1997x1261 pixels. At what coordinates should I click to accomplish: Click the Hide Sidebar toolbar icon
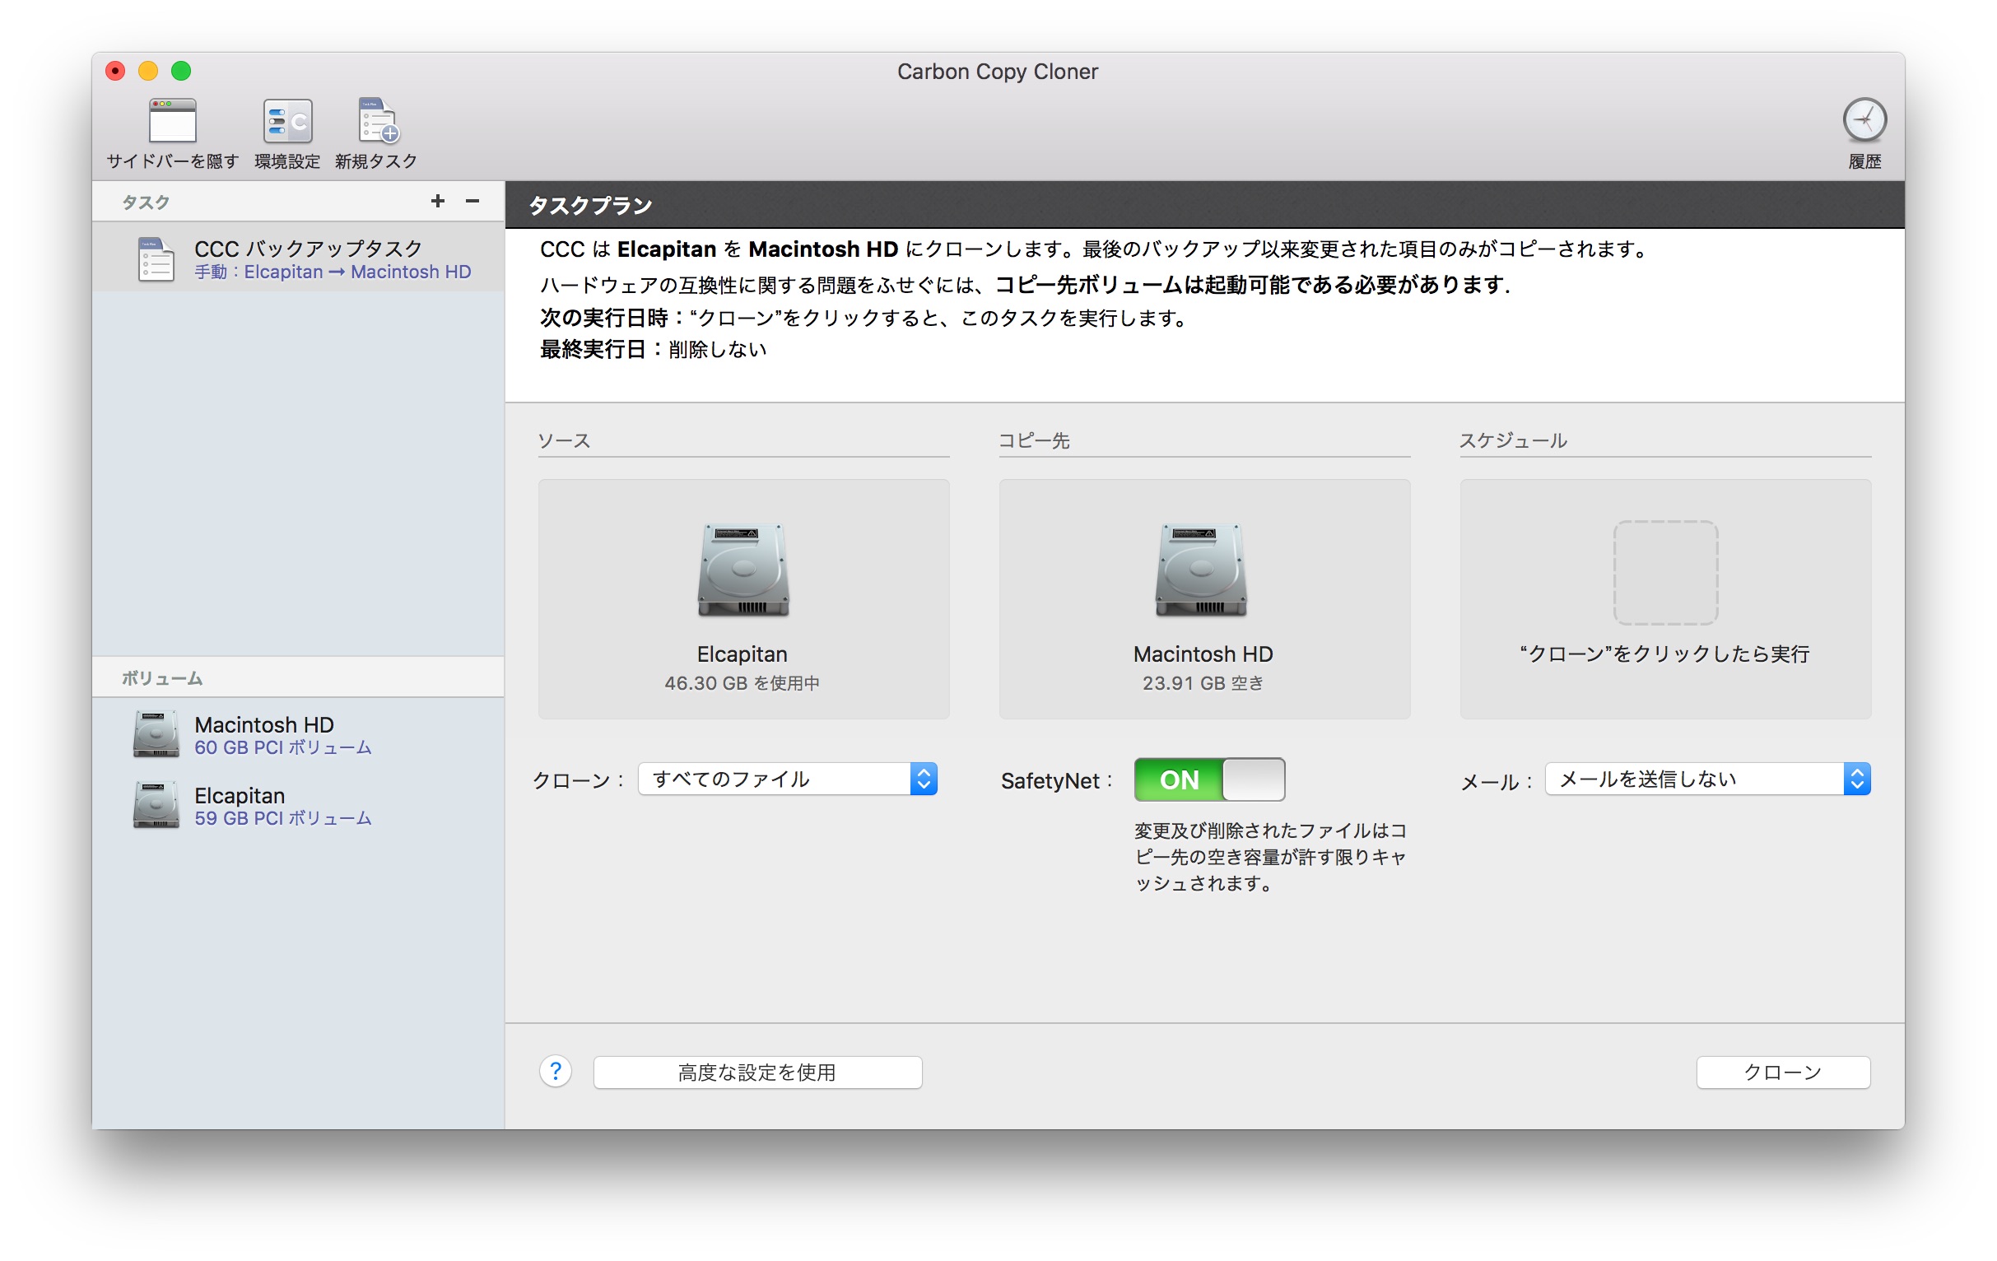(x=173, y=121)
